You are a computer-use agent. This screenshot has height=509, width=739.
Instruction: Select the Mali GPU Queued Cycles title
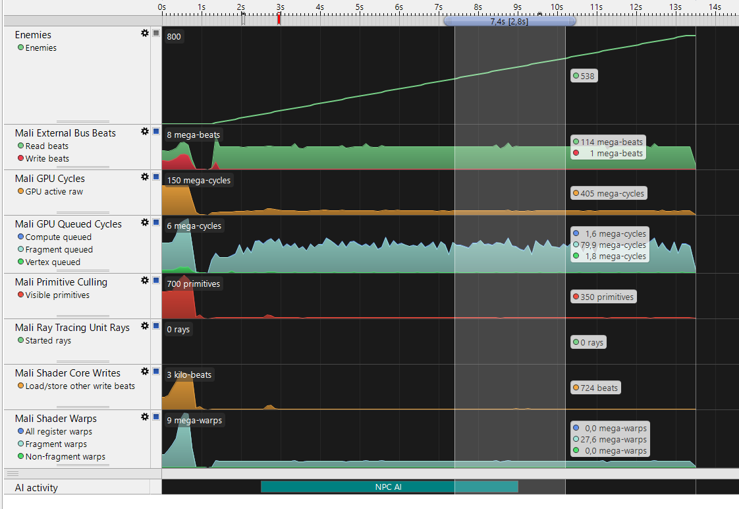[x=68, y=224]
